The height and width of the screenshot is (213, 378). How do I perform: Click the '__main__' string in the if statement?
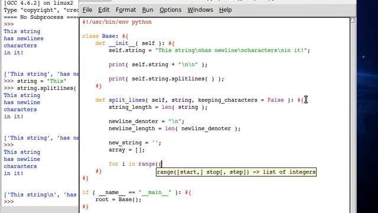click(155, 192)
